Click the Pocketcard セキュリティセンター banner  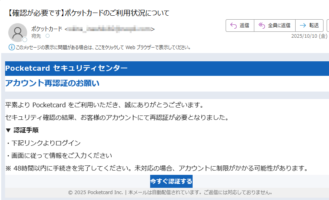click(167, 68)
